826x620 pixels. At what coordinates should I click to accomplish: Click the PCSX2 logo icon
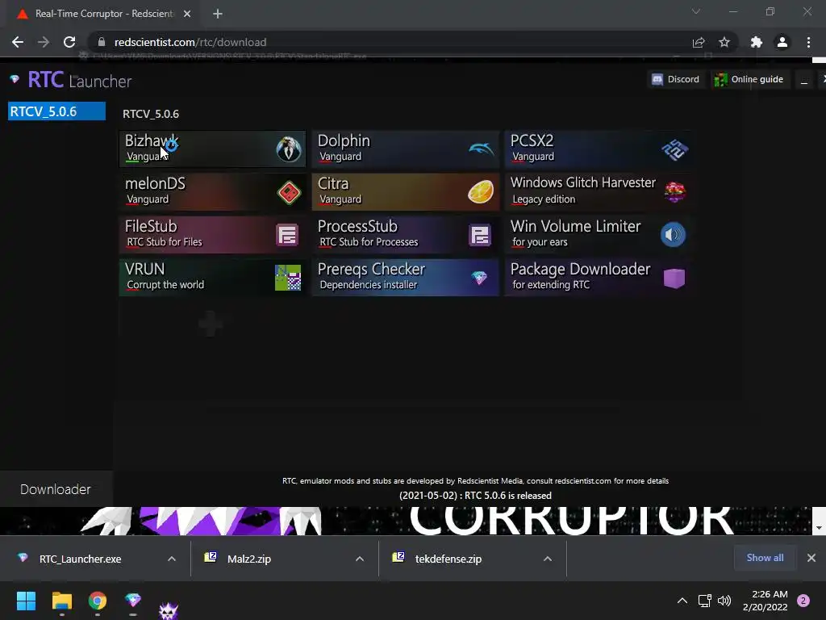[x=674, y=149]
